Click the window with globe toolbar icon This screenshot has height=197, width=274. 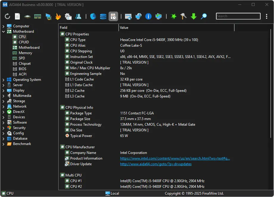(128, 17)
